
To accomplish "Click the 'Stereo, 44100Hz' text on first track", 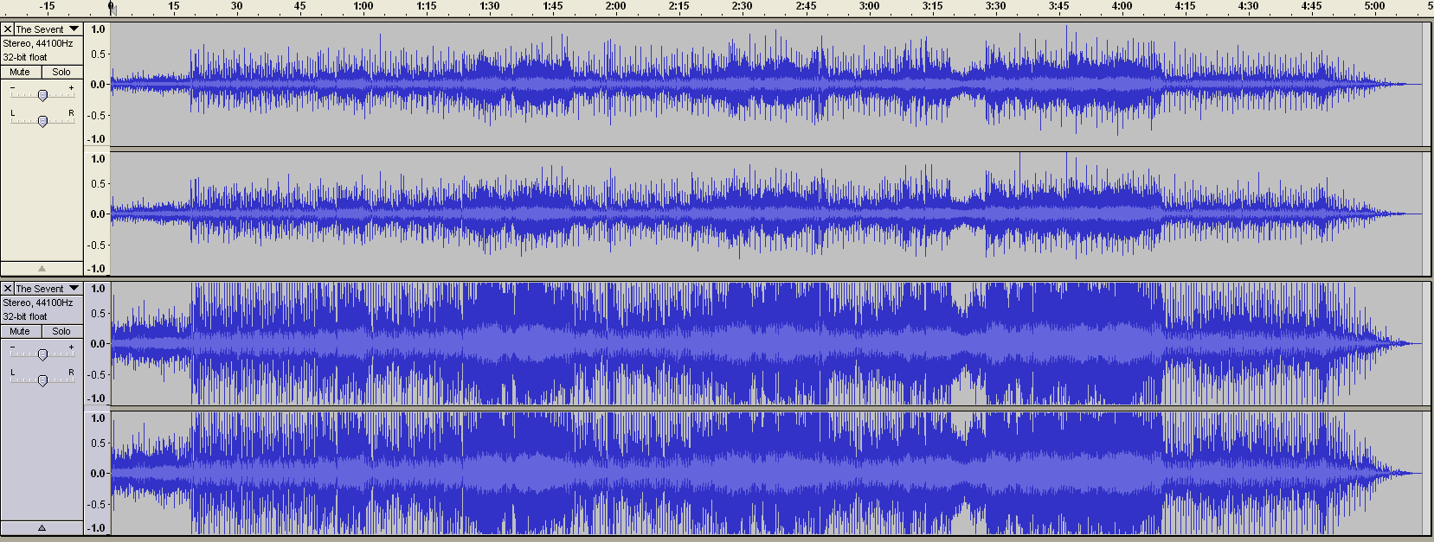I will [38, 43].
